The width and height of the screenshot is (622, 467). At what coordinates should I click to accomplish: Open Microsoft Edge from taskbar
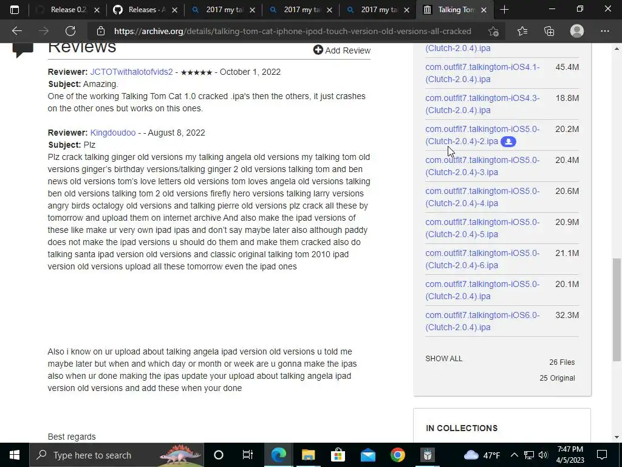pyautogui.click(x=278, y=455)
